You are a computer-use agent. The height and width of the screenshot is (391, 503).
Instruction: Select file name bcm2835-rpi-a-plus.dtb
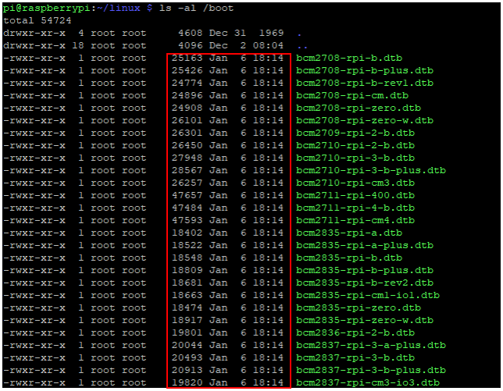click(365, 246)
